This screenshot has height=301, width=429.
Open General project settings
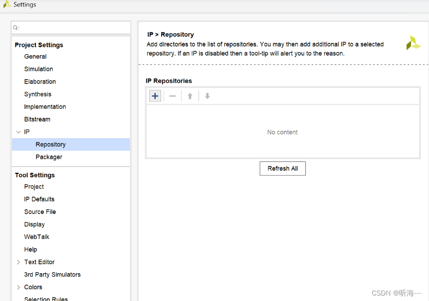tap(35, 57)
